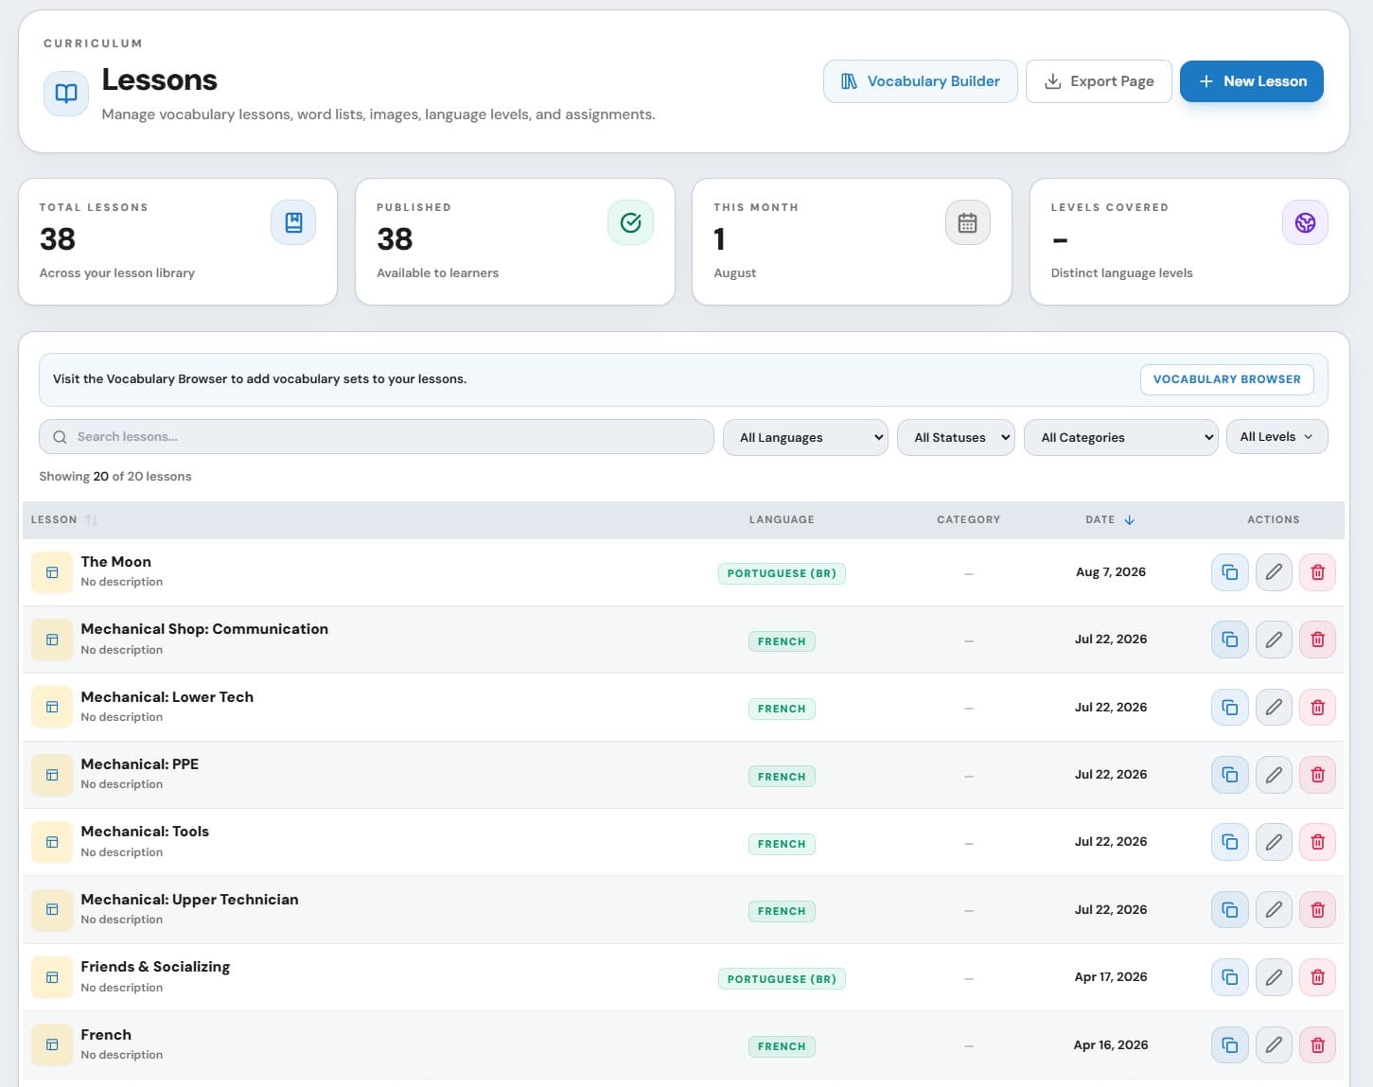Open The Moon lesson title
1373x1087 pixels.
point(116,562)
